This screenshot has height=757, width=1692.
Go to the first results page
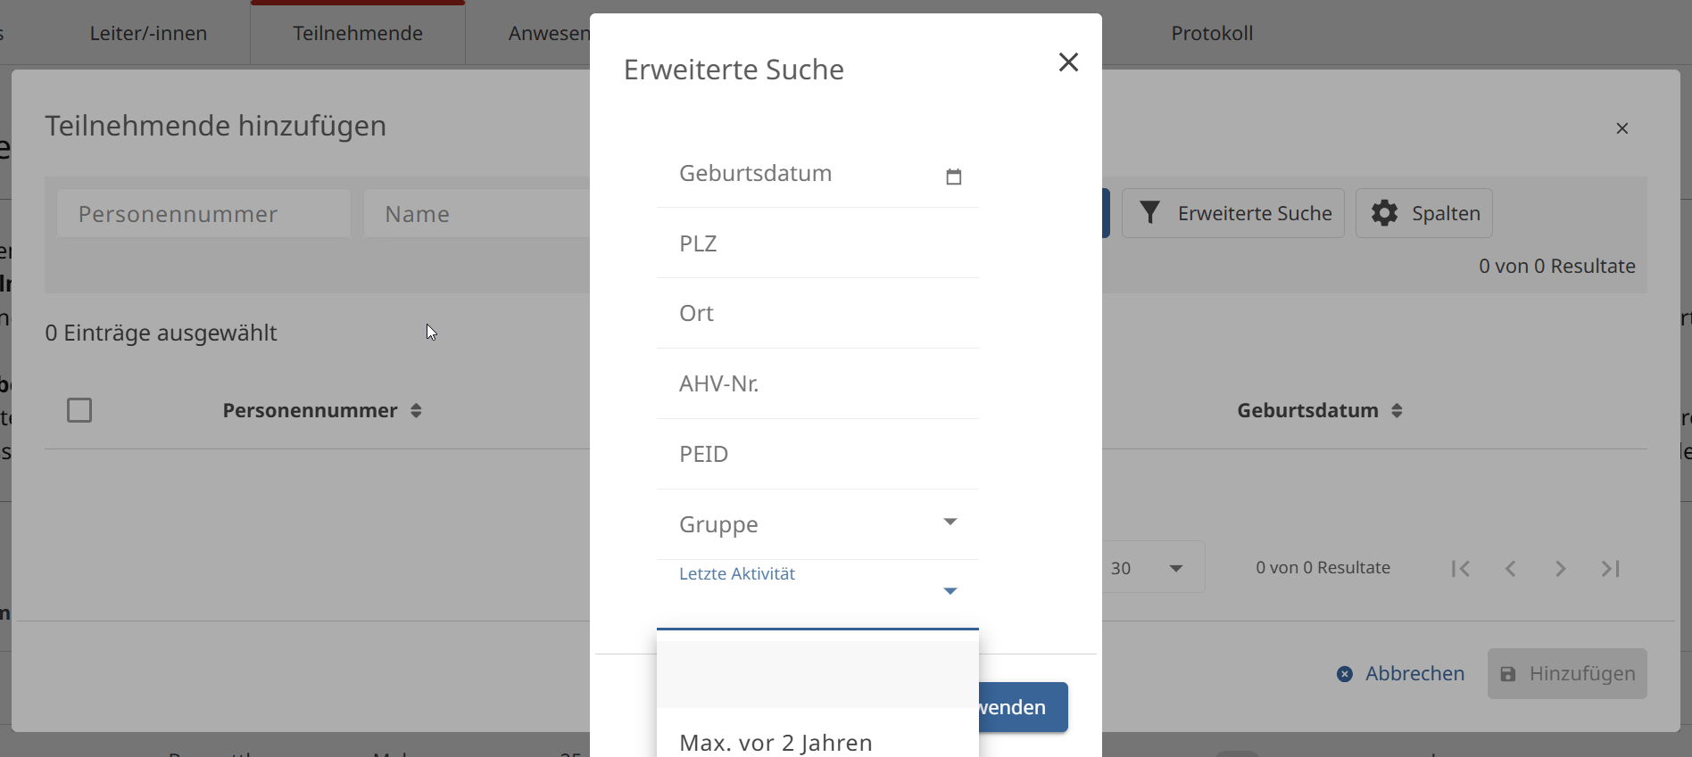(1461, 569)
